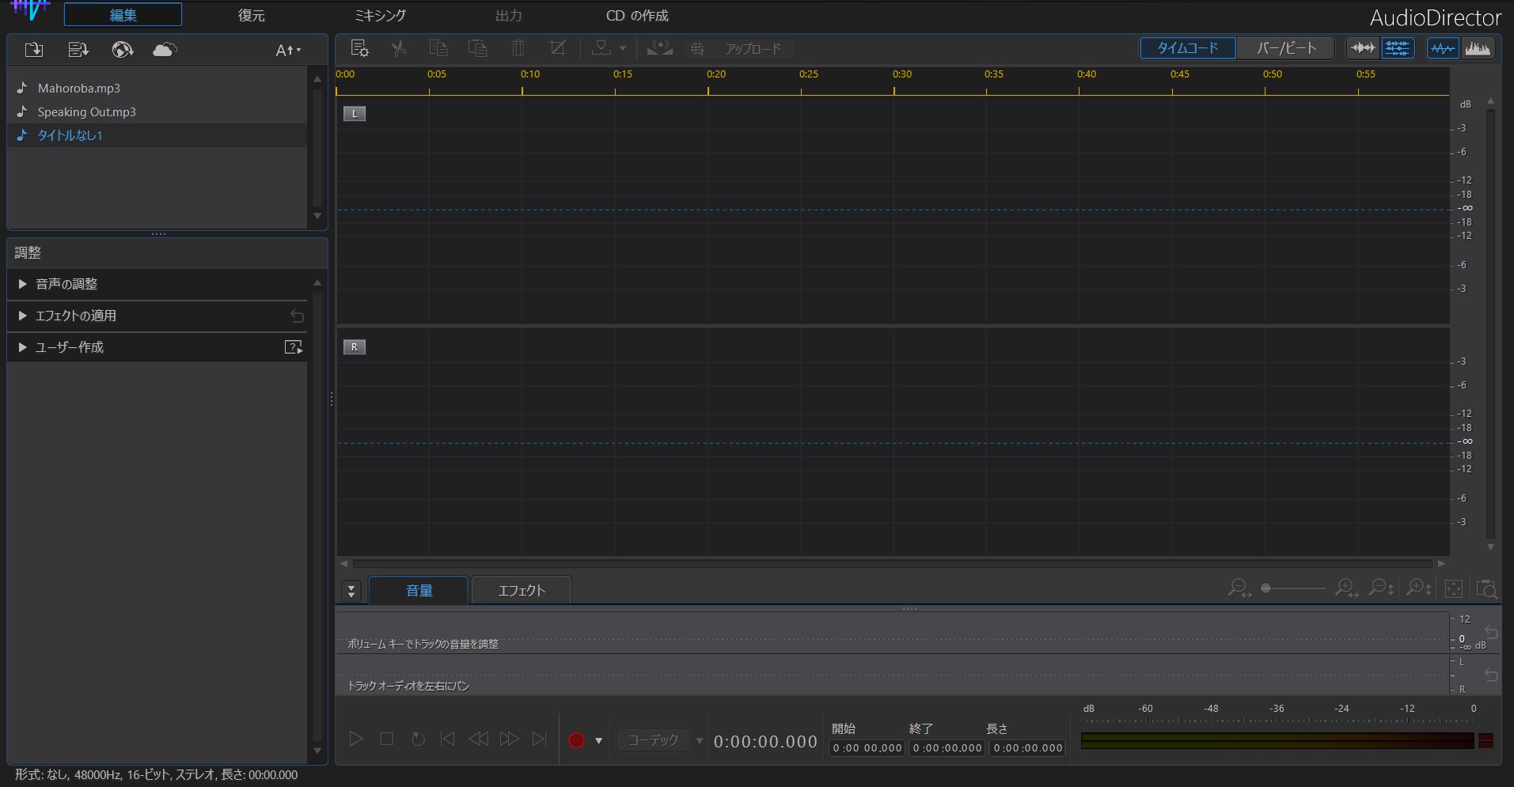Click the zoom-out horizontally magnifier icon

tap(1239, 589)
